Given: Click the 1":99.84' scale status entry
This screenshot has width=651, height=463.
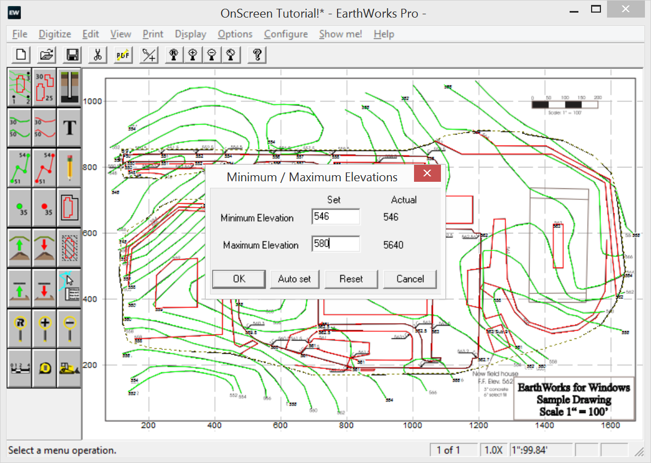Looking at the screenshot, I should click(541, 450).
